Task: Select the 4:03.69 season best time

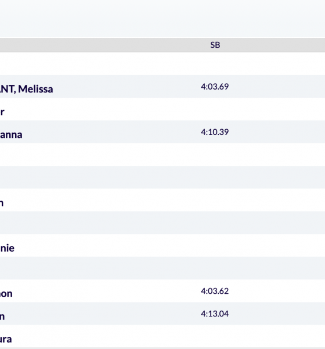Action: click(x=215, y=86)
